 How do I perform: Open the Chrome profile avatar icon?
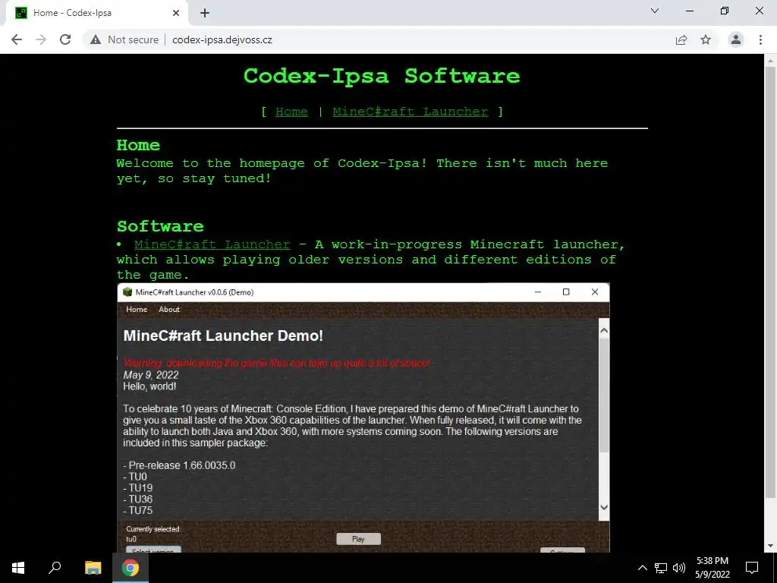click(x=736, y=39)
